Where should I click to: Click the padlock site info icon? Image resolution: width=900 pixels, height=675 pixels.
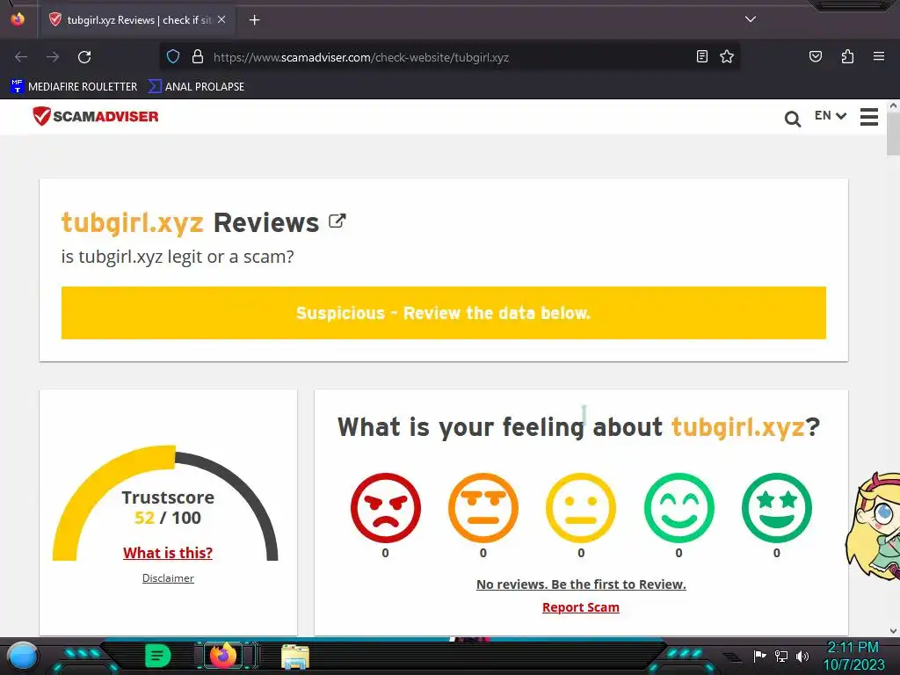198,57
